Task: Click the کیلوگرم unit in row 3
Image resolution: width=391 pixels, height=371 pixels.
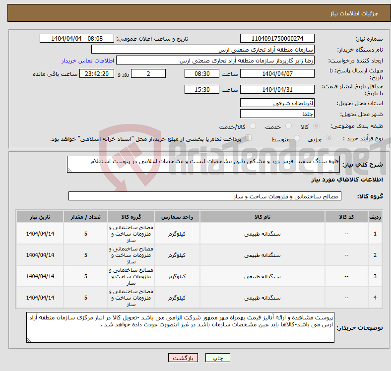Action: point(177,276)
